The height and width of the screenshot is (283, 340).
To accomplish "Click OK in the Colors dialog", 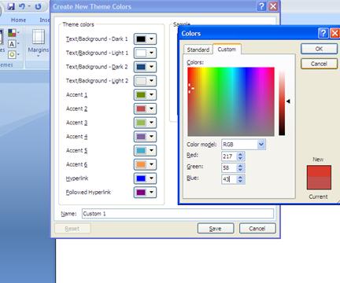I will pos(319,49).
